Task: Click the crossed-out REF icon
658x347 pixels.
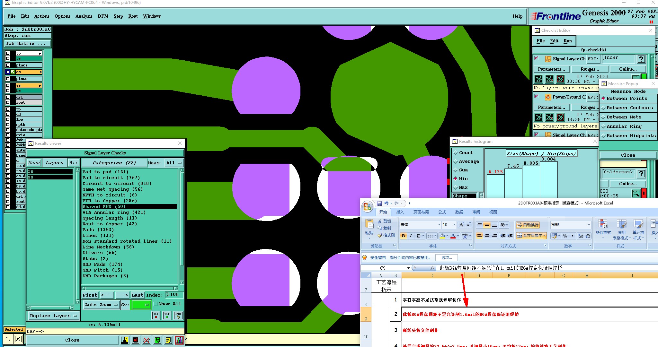Action: [x=147, y=340]
